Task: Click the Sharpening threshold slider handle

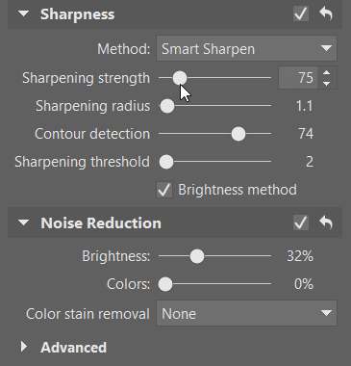Action: click(166, 162)
